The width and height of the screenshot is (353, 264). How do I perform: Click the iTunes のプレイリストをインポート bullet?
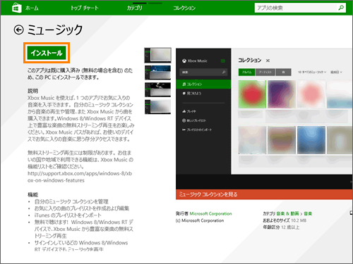tap(68, 215)
